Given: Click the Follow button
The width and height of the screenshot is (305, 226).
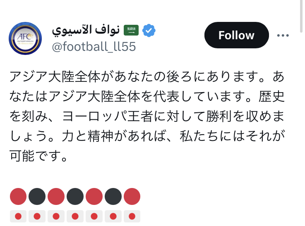Looking at the screenshot, I should pos(236,35).
